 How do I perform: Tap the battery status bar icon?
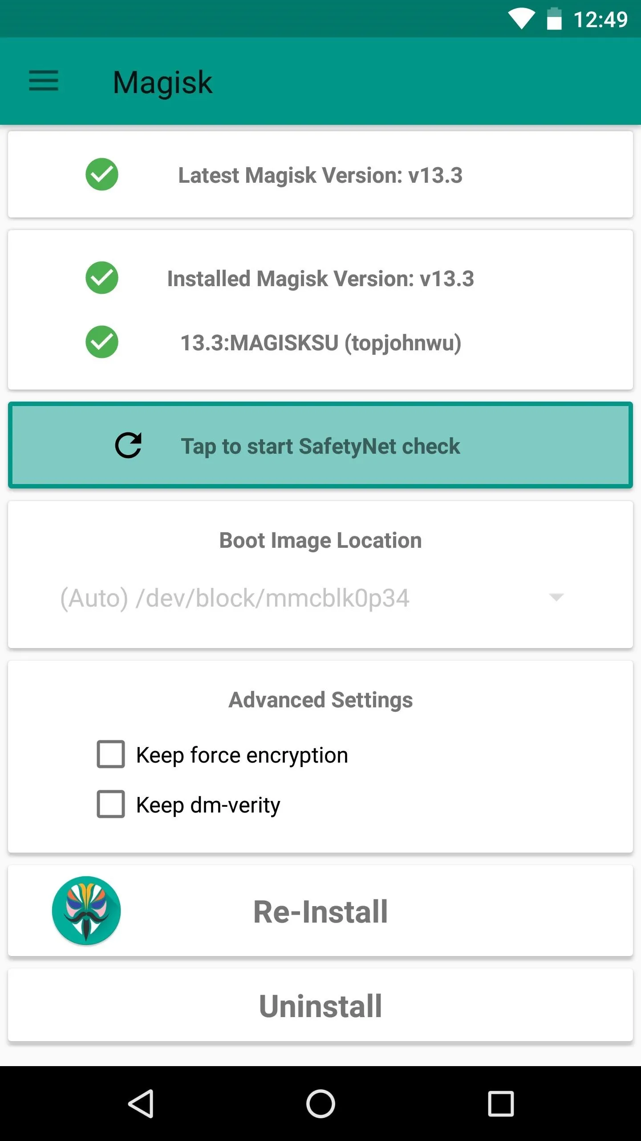click(x=554, y=19)
